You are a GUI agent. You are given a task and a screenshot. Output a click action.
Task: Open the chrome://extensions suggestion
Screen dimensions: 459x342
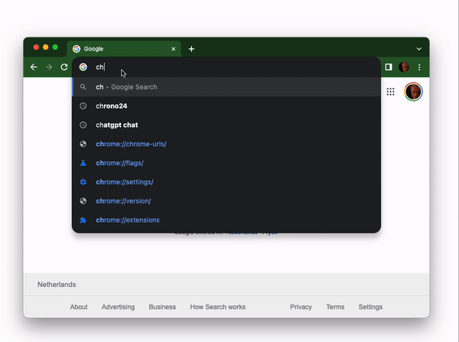(x=226, y=220)
